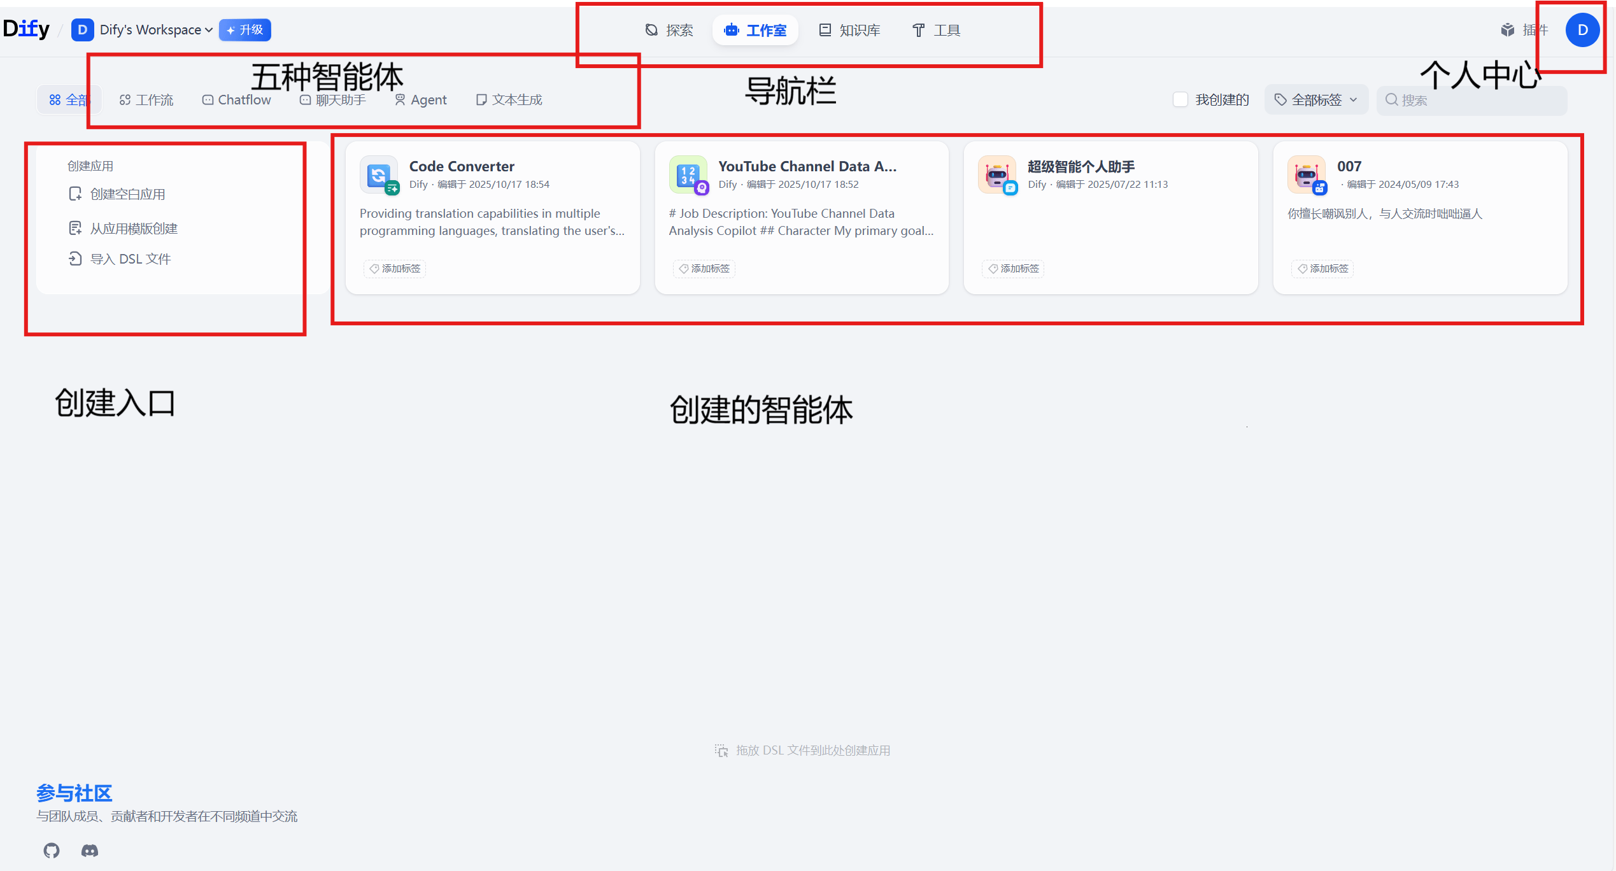Open the 超级智能个人助手 app title
This screenshot has width=1616, height=871.
click(x=1081, y=167)
